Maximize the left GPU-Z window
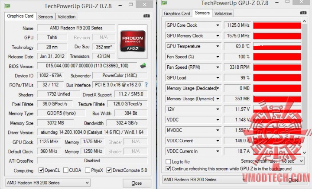The height and width of the screenshot is (189, 312). pos(130,5)
